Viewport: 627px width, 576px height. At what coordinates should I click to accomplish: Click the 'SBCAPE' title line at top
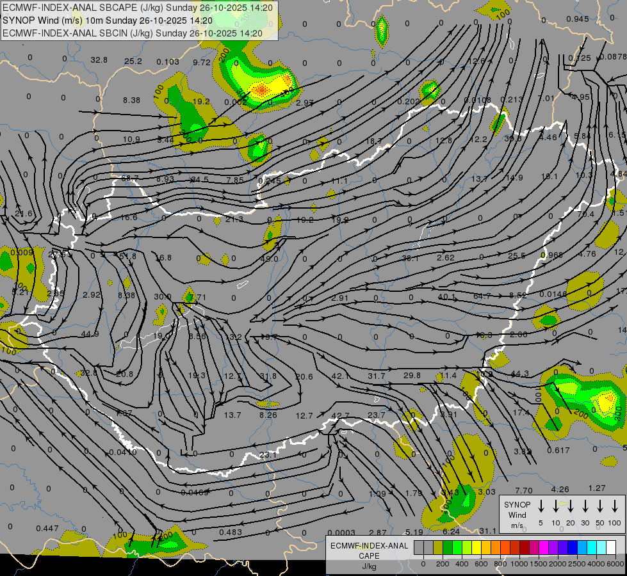click(138, 8)
